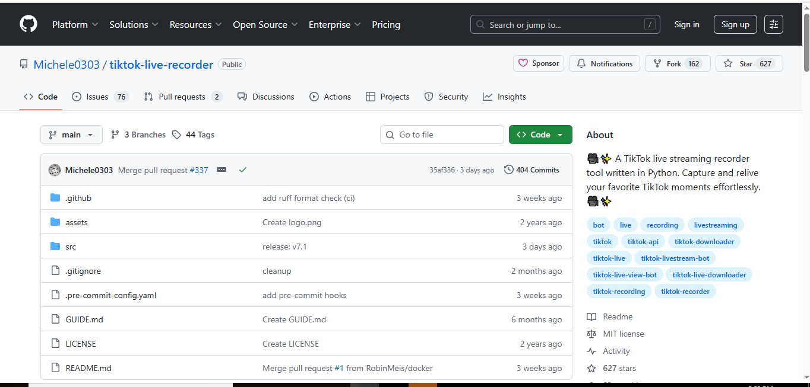Image resolution: width=810 pixels, height=387 pixels.
Task: Go to the GitHub homepage logo
Action: 29,24
